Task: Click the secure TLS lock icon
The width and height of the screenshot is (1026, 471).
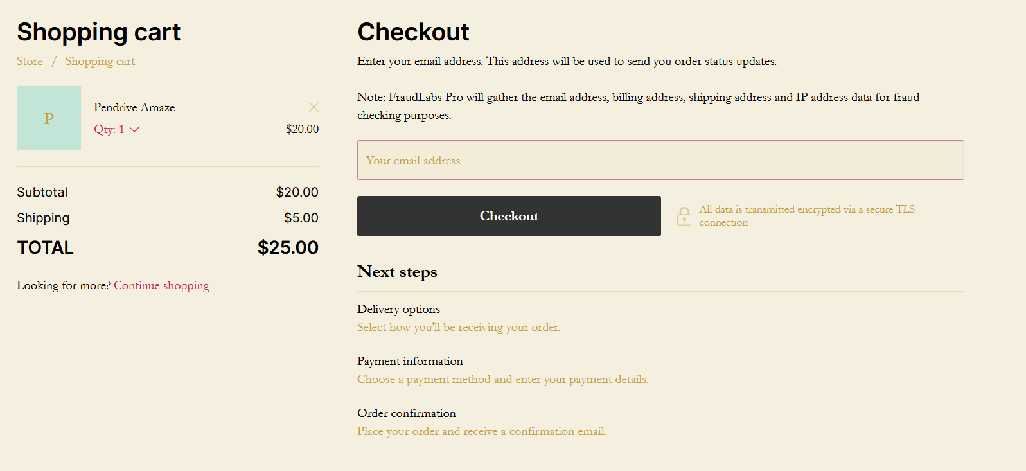Action: [x=684, y=216]
